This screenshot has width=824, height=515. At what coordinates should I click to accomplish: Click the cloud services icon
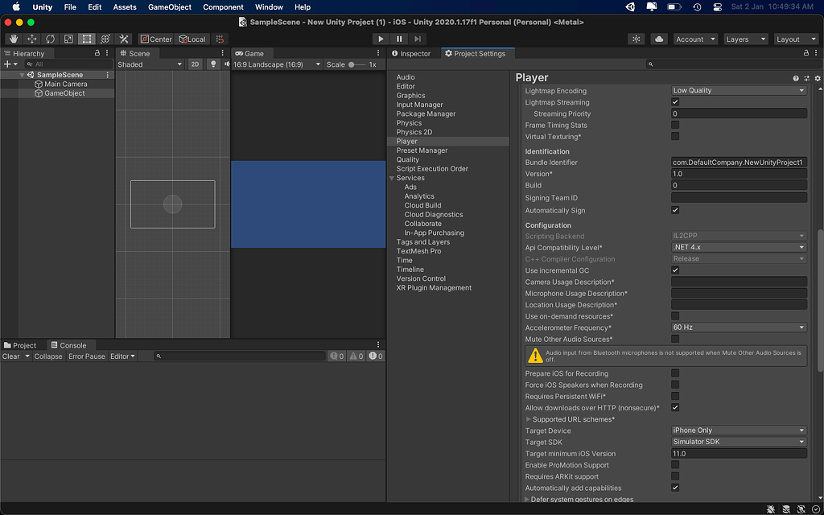coord(659,39)
